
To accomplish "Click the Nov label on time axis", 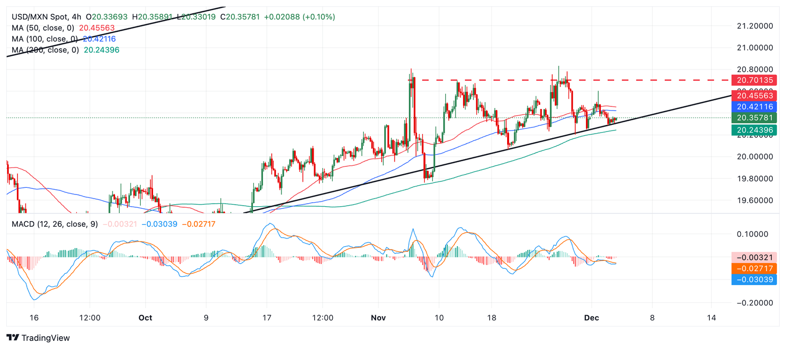I will [378, 318].
